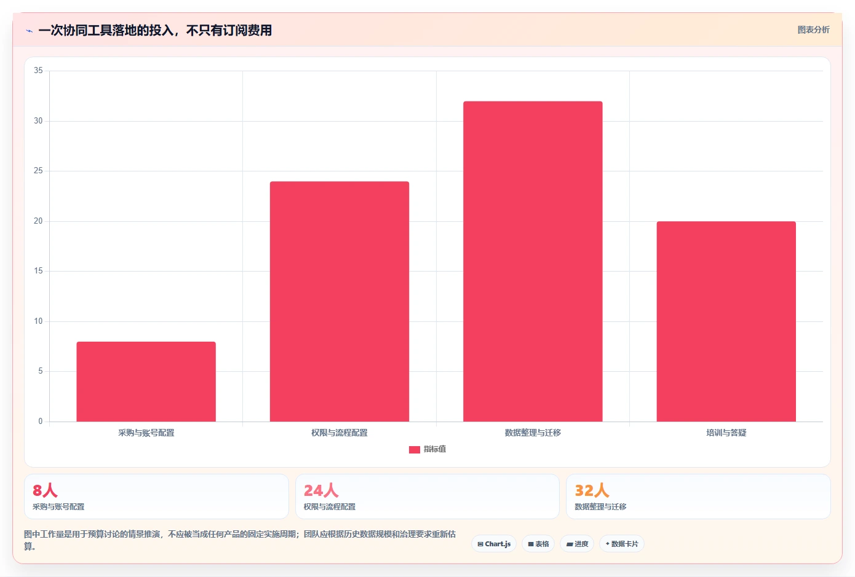Select the 数据卡片 tag pill
This screenshot has width=855, height=577.
pyautogui.click(x=622, y=544)
